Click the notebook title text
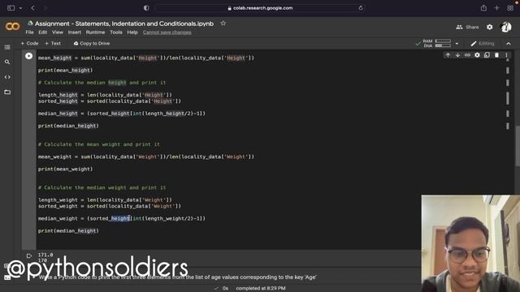 tap(124, 24)
